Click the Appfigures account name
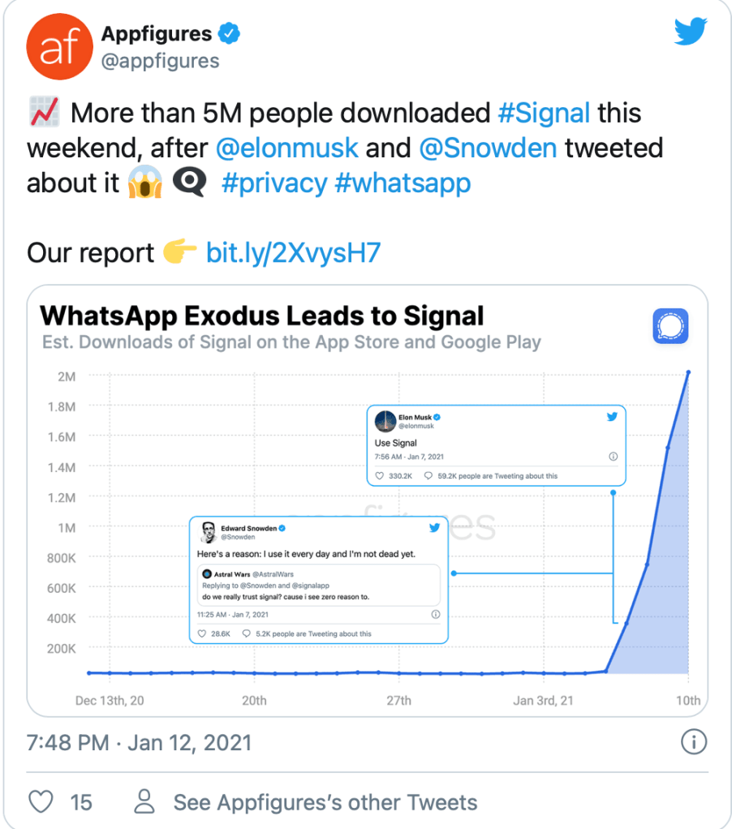Viewport: 732px width, 829px height. pos(156,34)
